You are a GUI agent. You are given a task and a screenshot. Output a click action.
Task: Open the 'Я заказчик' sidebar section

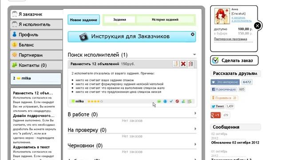(36, 14)
